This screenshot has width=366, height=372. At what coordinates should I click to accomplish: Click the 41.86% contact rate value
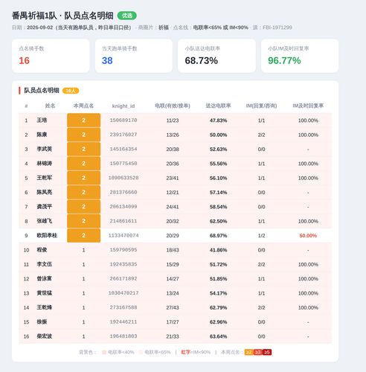click(x=218, y=250)
